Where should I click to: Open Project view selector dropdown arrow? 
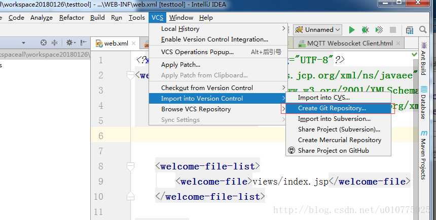[23, 42]
